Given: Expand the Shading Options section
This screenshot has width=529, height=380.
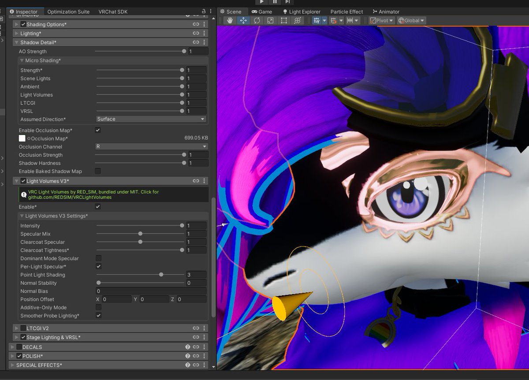Looking at the screenshot, I should pyautogui.click(x=17, y=24).
